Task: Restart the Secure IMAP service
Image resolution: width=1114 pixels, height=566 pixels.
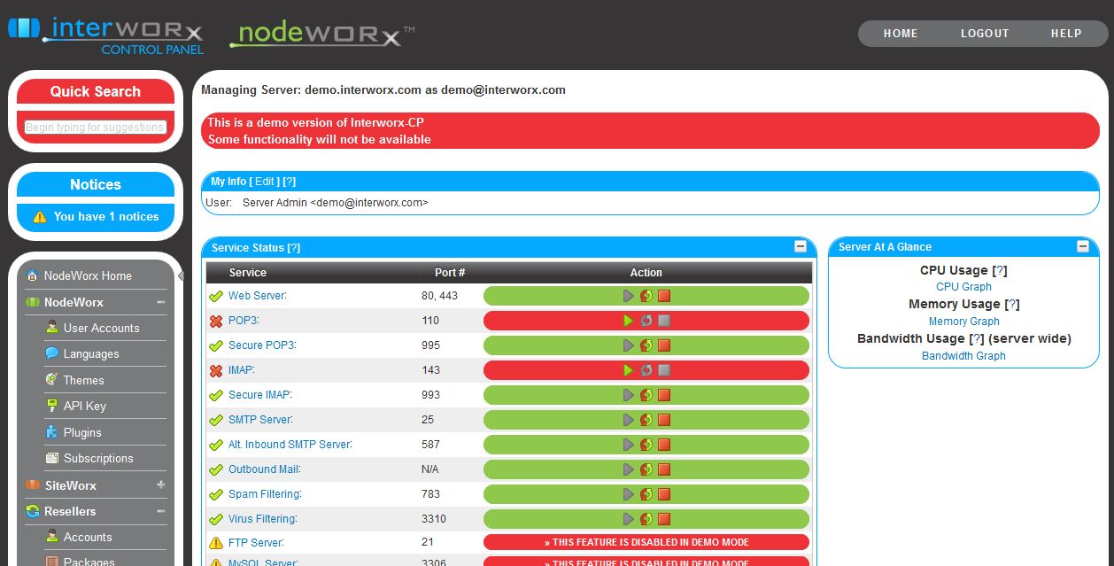Action: coord(646,395)
